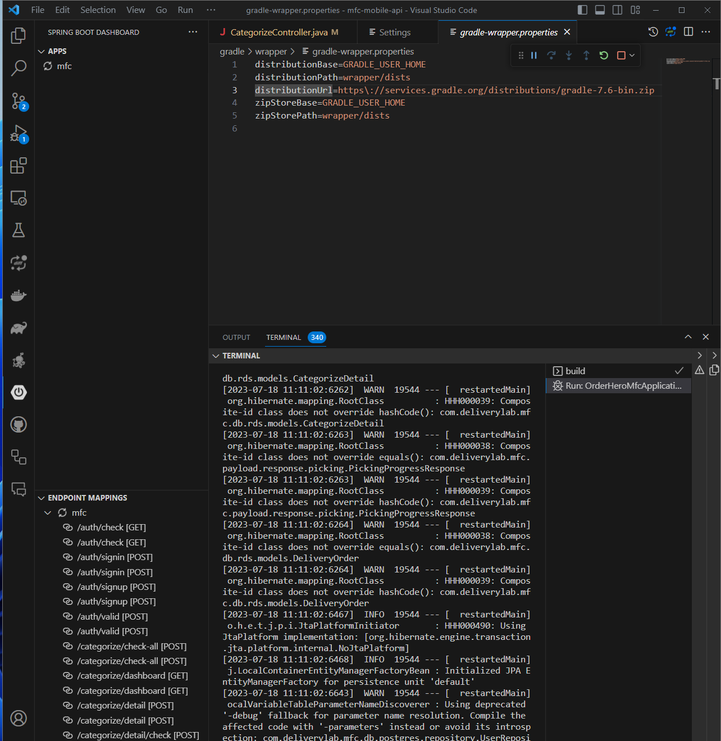Open the Gradle elephant view

pyautogui.click(x=19, y=328)
